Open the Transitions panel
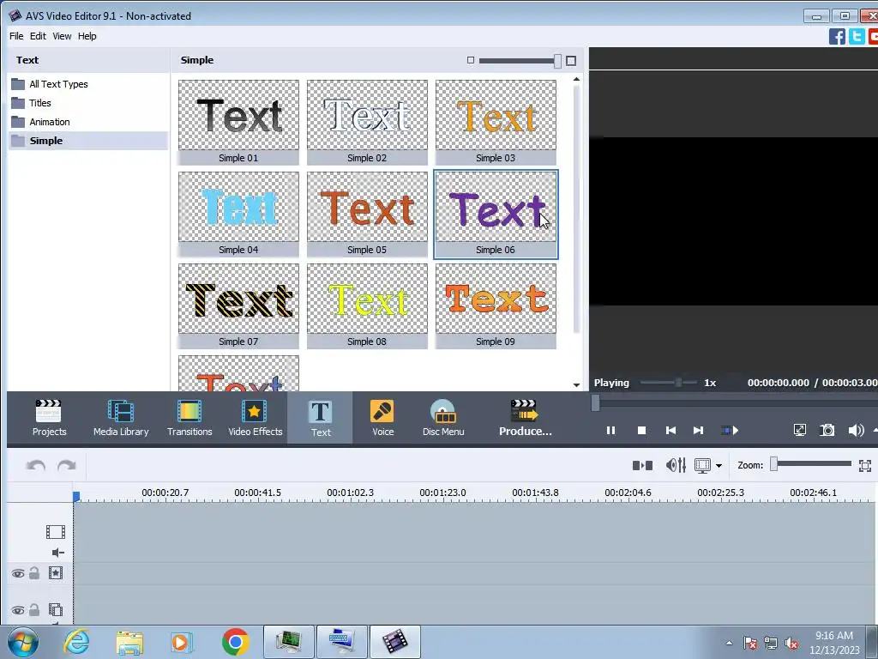The image size is (878, 659). 189,418
